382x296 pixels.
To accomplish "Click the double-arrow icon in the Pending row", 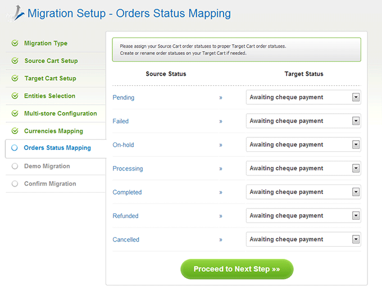I will 221,98.
